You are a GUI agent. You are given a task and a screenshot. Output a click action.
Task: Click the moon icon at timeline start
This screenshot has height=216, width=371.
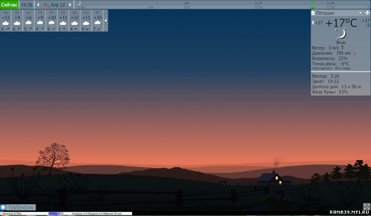pos(79,3)
